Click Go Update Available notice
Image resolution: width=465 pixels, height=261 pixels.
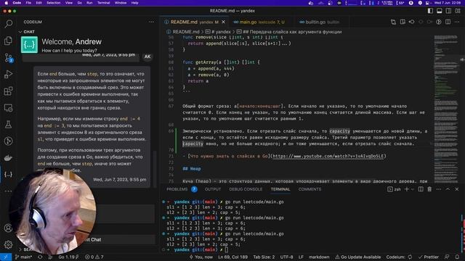358,257
